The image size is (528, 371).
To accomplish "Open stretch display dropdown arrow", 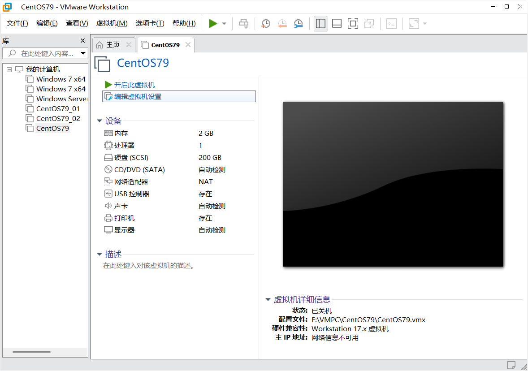I will coord(425,24).
